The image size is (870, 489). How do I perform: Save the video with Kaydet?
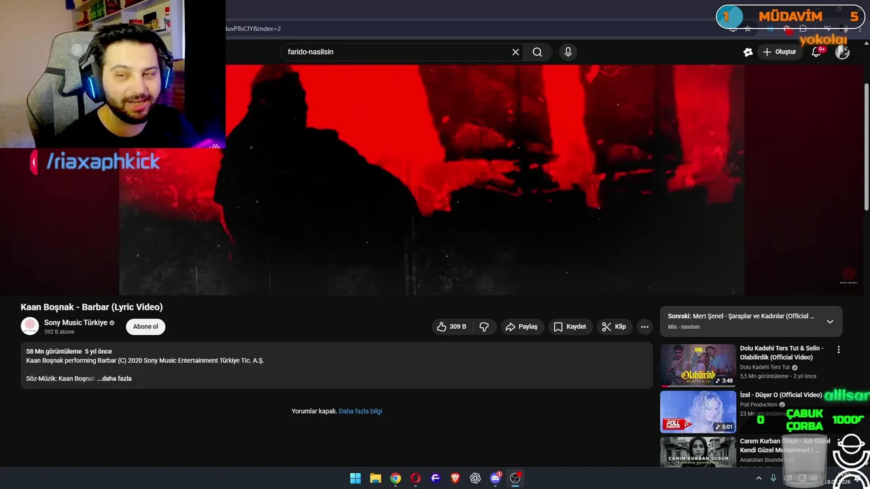click(x=570, y=327)
